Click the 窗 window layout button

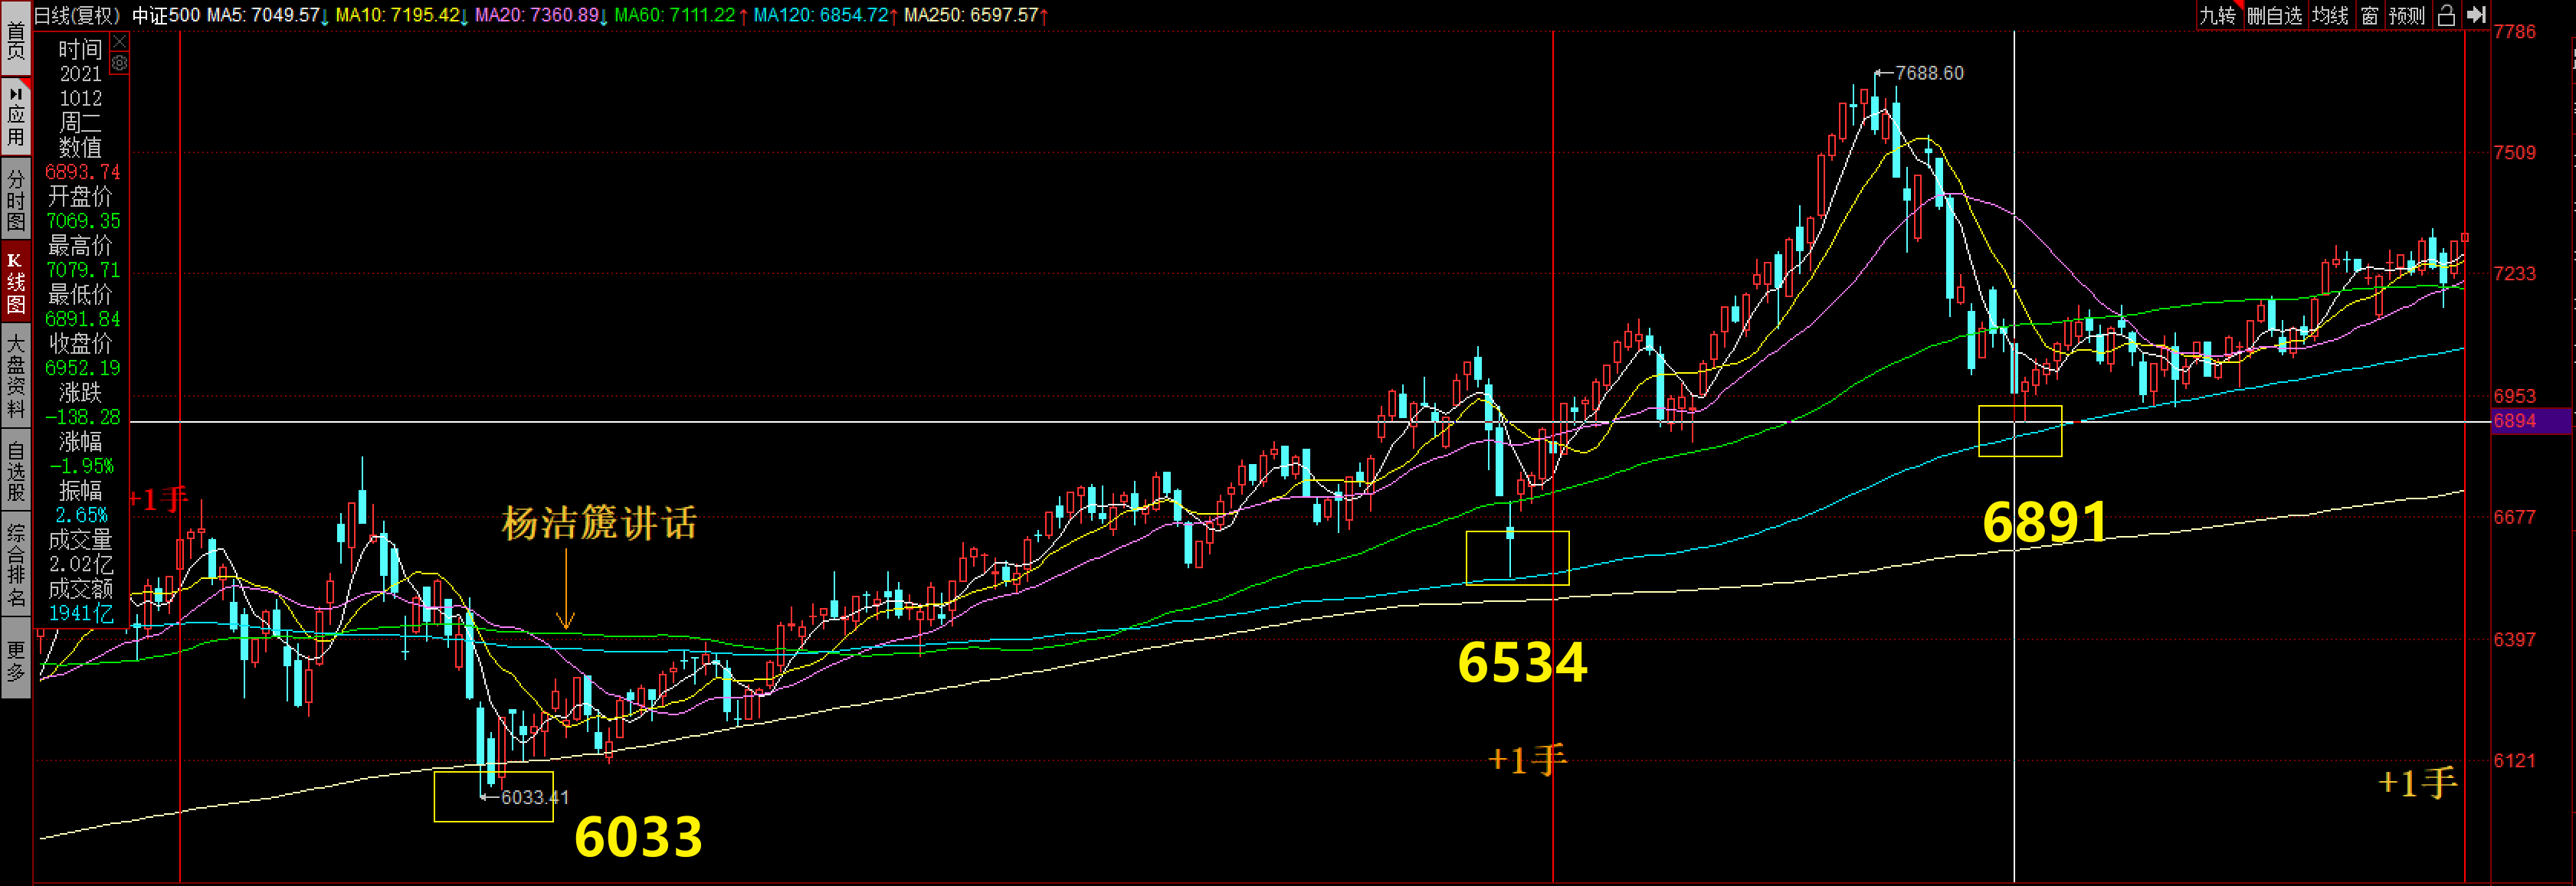(2369, 15)
